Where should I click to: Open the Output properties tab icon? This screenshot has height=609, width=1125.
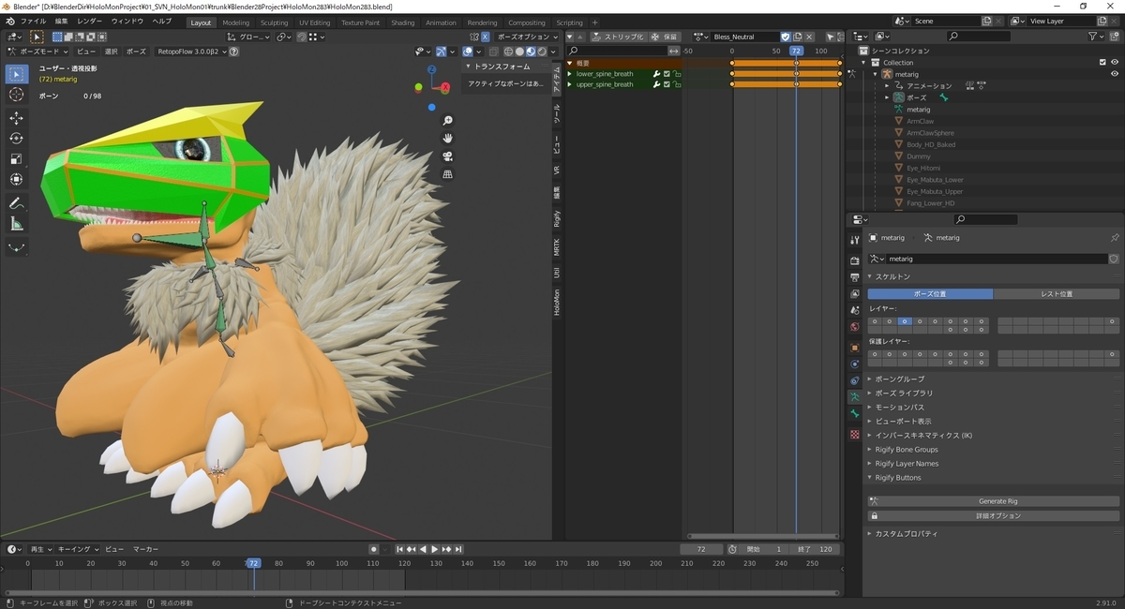click(x=854, y=277)
